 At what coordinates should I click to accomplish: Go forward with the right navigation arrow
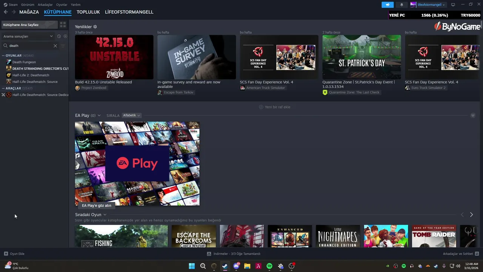[14, 12]
